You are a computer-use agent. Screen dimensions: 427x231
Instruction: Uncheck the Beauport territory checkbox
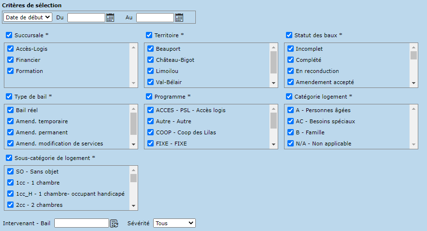tap(150, 49)
